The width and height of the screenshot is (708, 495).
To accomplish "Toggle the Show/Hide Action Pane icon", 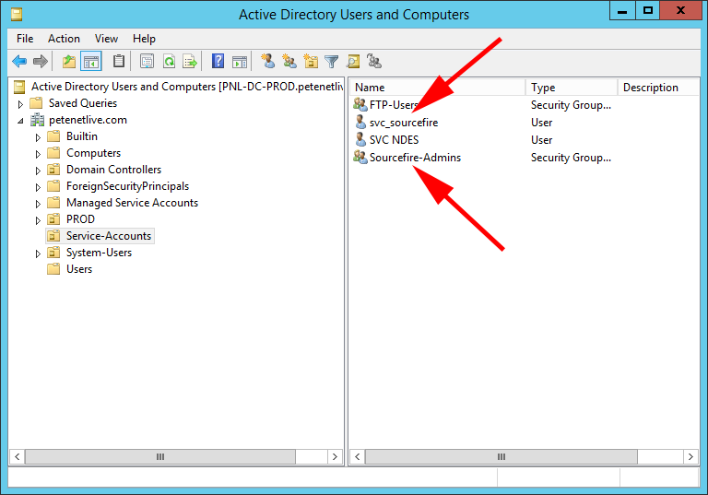I will click(240, 61).
